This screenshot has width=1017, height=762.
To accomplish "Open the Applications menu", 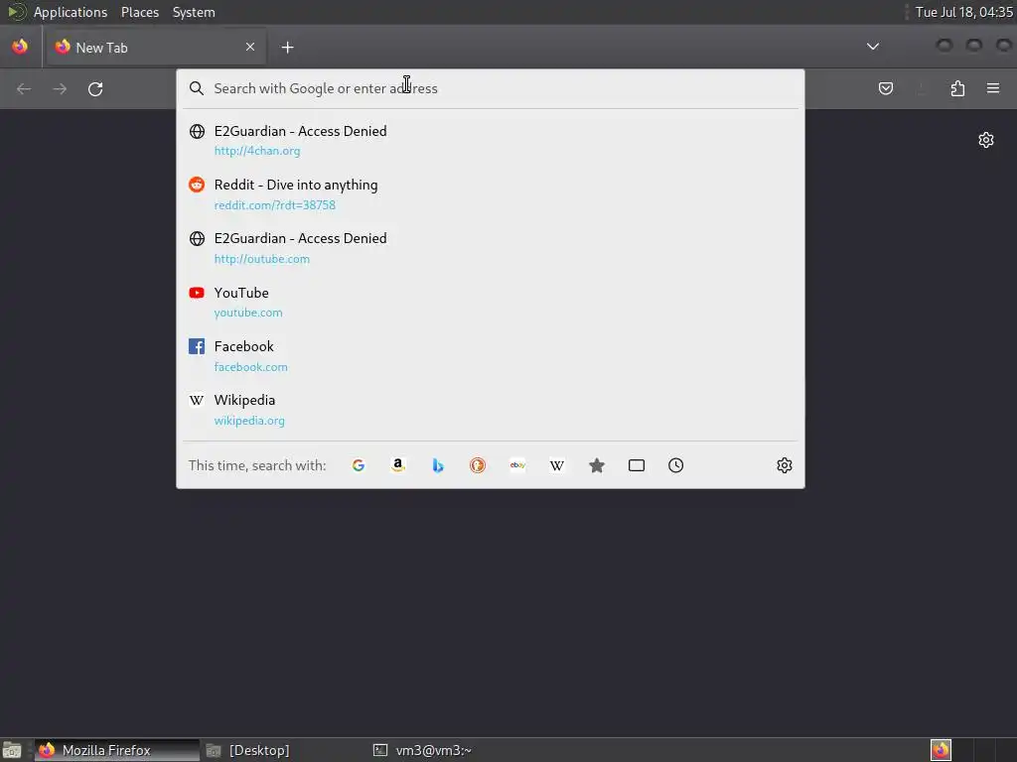I will 71,12.
